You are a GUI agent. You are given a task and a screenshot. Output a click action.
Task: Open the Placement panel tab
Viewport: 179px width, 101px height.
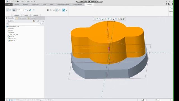17,15
